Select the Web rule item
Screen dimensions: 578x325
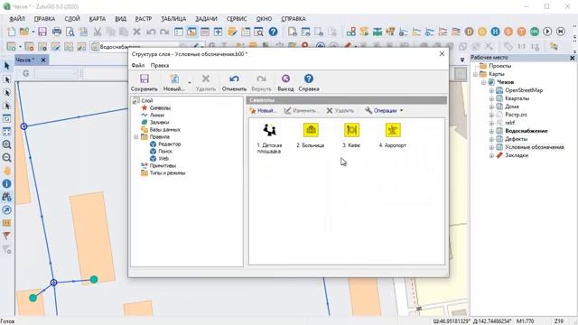point(163,159)
